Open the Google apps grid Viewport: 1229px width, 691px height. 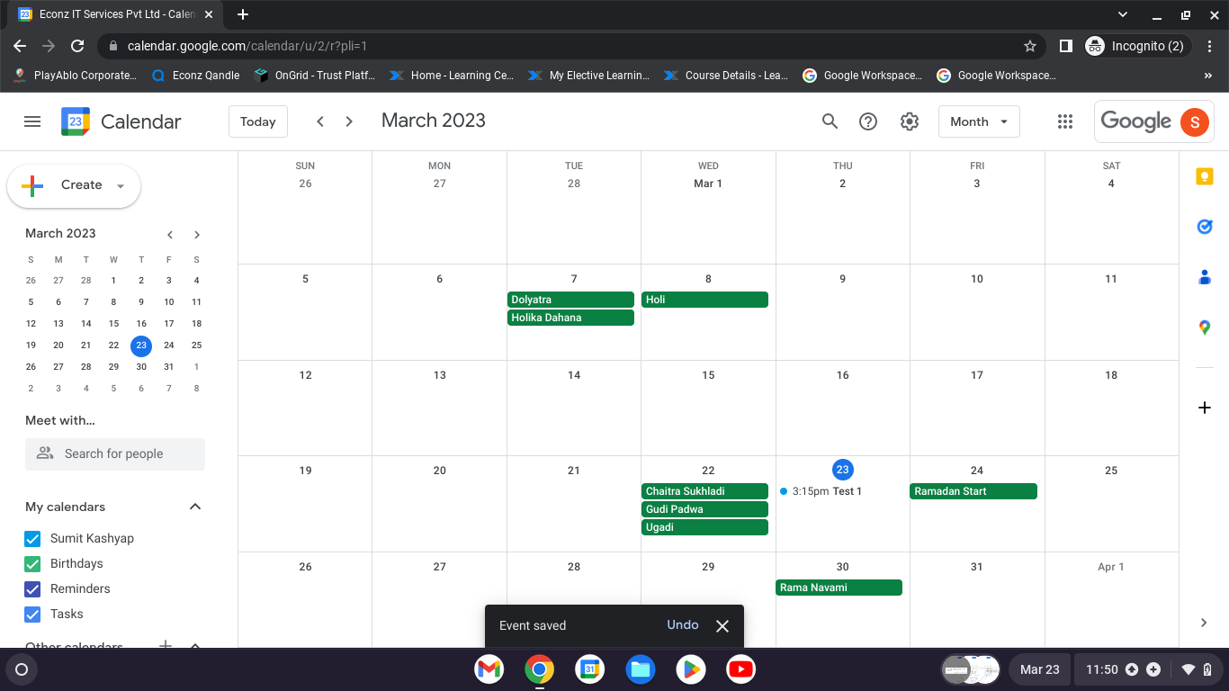click(x=1065, y=121)
